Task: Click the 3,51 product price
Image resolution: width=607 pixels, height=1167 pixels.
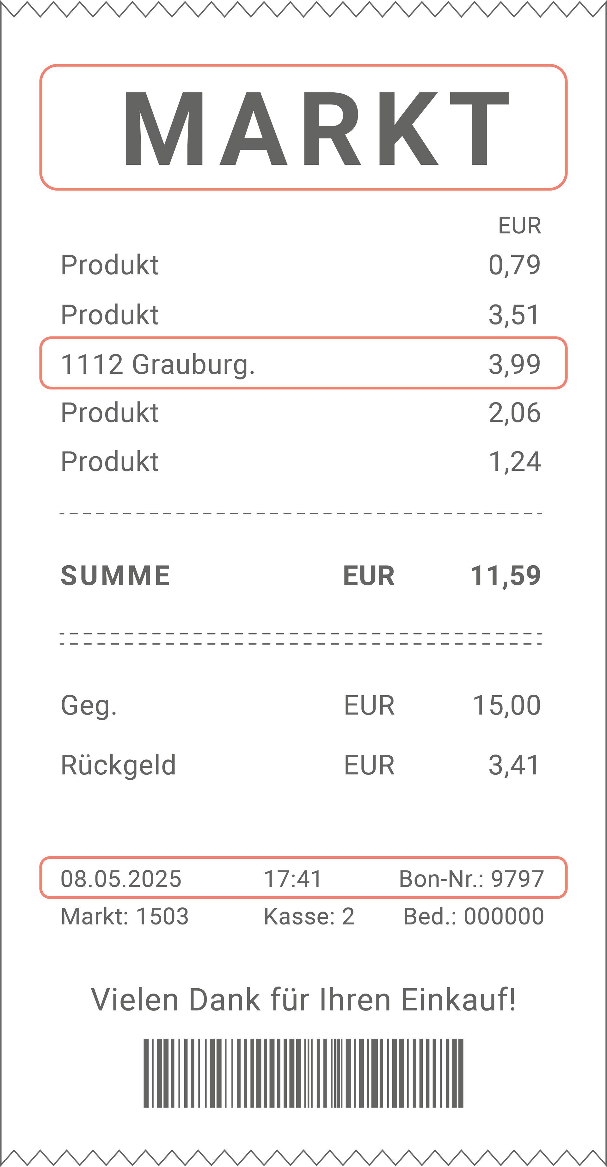Action: pos(514,315)
